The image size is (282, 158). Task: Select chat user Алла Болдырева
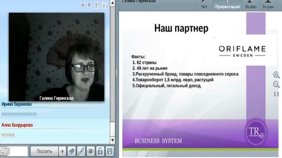(x=17, y=125)
